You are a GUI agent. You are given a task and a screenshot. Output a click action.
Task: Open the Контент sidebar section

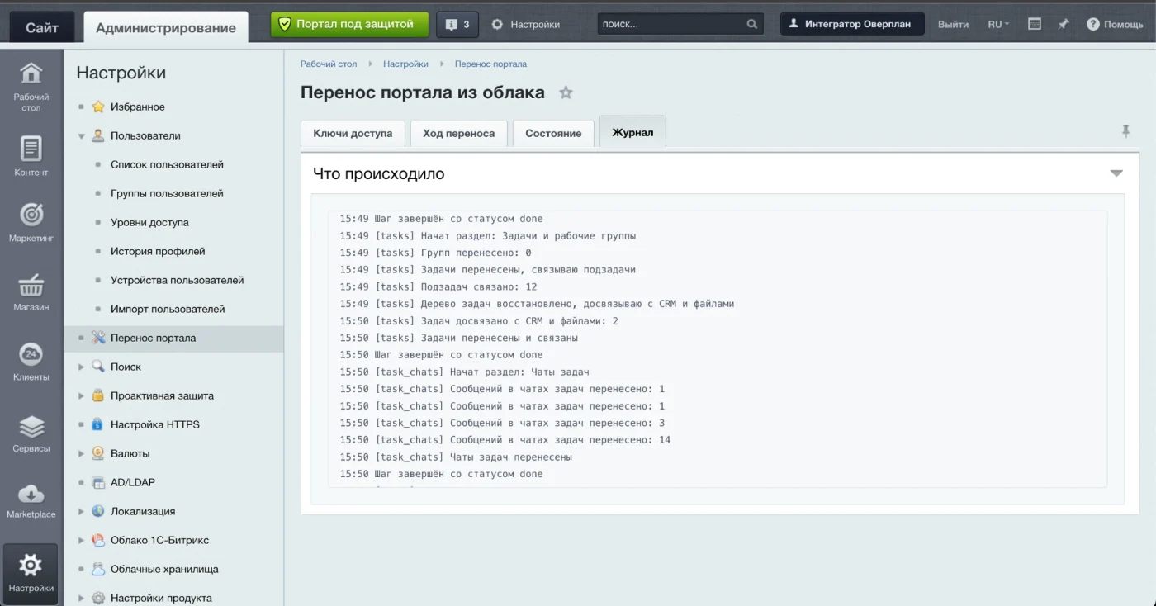click(x=31, y=157)
